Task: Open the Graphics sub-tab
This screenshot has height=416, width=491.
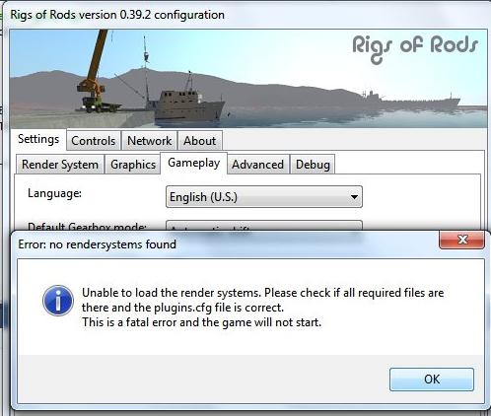Action: click(133, 165)
